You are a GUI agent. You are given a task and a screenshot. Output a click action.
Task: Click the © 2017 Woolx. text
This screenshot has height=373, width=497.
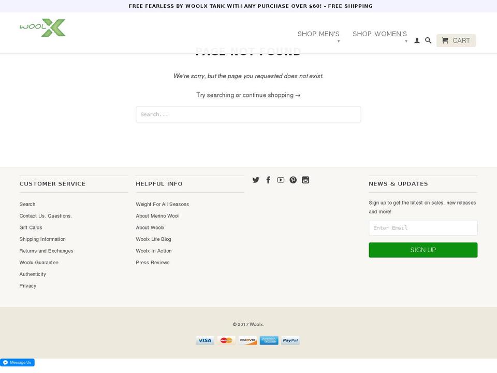(x=248, y=324)
